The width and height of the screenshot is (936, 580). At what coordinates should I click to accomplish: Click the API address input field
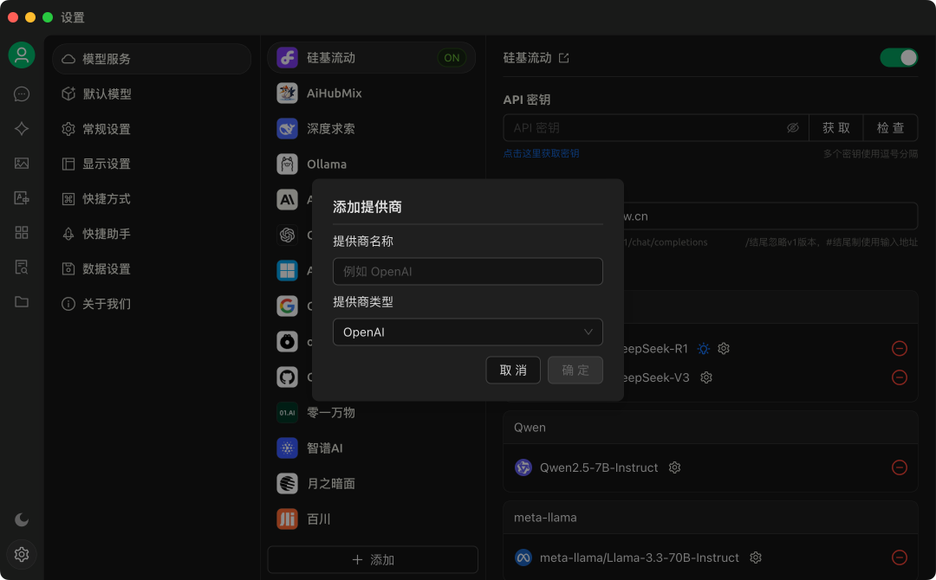(770, 216)
